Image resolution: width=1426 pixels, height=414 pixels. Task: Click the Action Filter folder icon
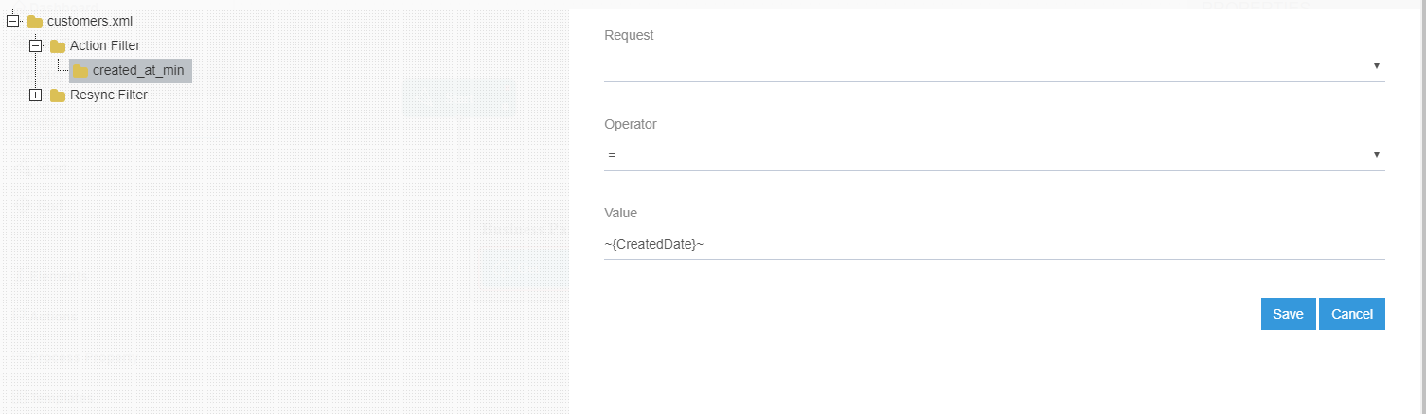58,45
